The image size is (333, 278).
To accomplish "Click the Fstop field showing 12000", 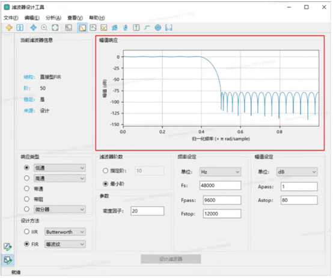I will 222,214.
